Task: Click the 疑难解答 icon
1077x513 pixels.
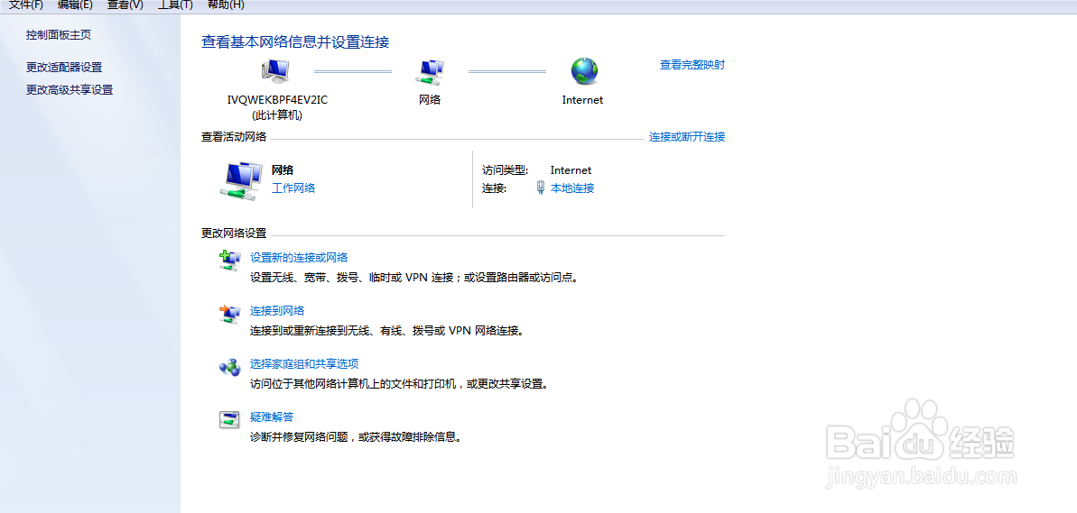Action: pos(229,420)
